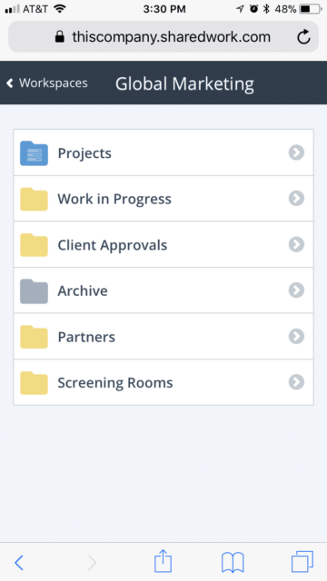Reload the page with refresh icon

pyautogui.click(x=303, y=36)
